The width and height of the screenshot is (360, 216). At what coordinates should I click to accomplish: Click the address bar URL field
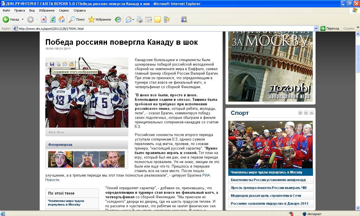166,28
